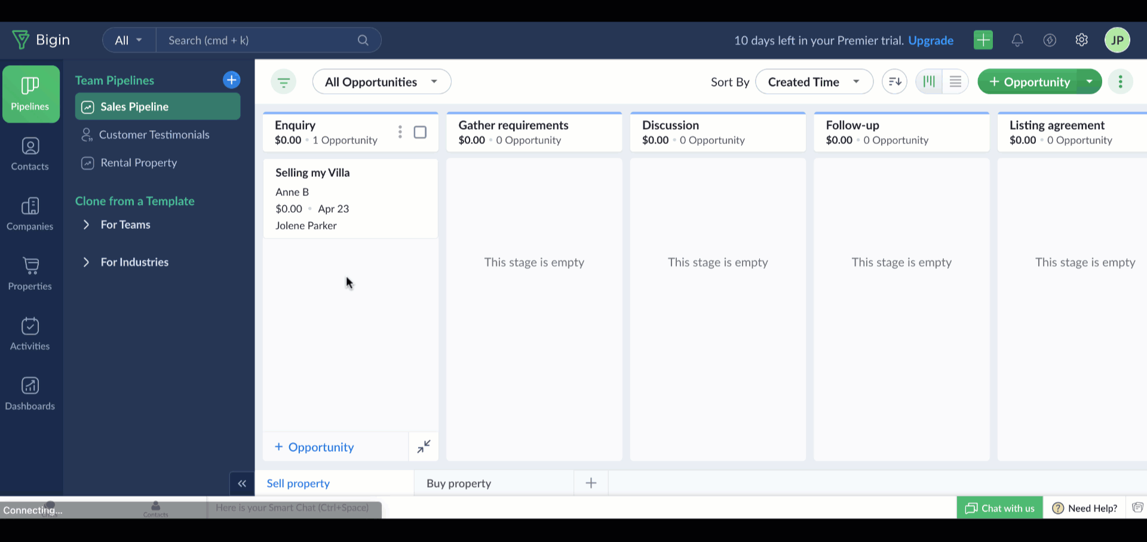This screenshot has height=542, width=1147.
Task: Open the Opportunity button dropdown arrow
Action: (1090, 82)
